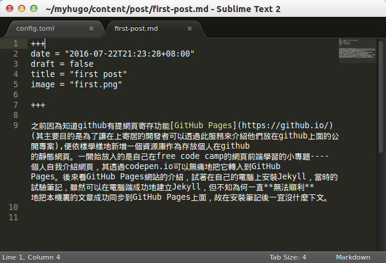Click the red window close button
This screenshot has width=386, height=263.
[10, 8]
